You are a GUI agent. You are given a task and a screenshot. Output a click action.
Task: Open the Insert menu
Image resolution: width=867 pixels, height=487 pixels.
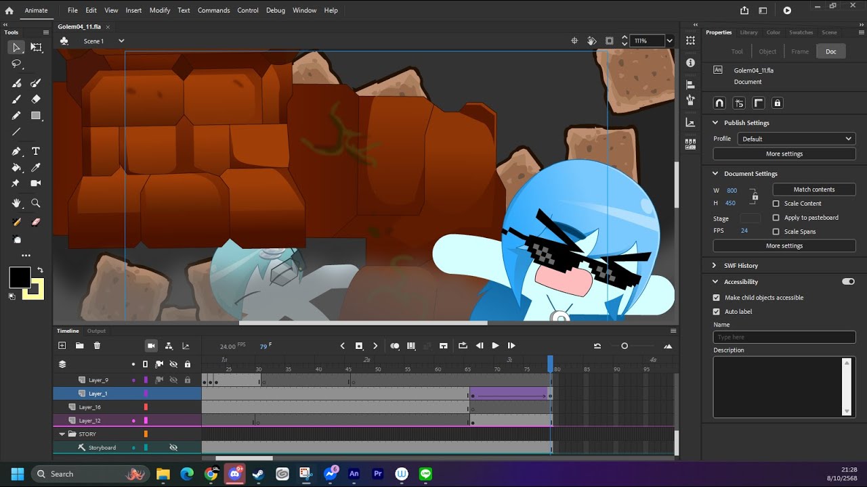[133, 10]
